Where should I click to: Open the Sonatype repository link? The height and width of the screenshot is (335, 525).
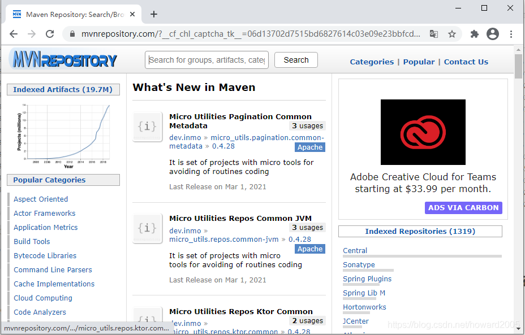[359, 264]
